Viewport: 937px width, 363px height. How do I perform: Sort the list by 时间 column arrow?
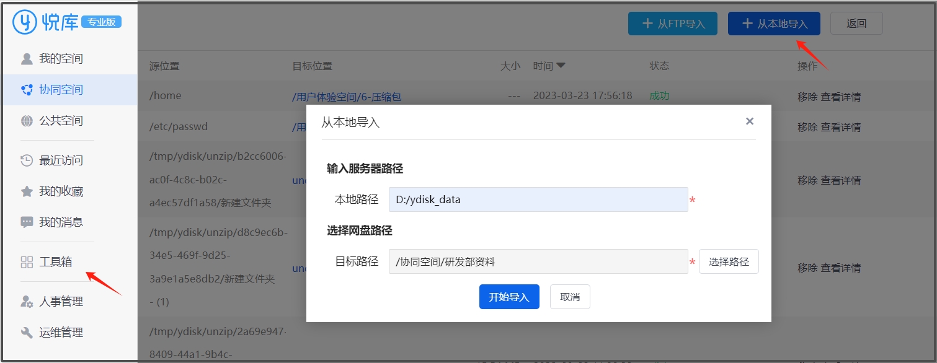click(x=561, y=66)
